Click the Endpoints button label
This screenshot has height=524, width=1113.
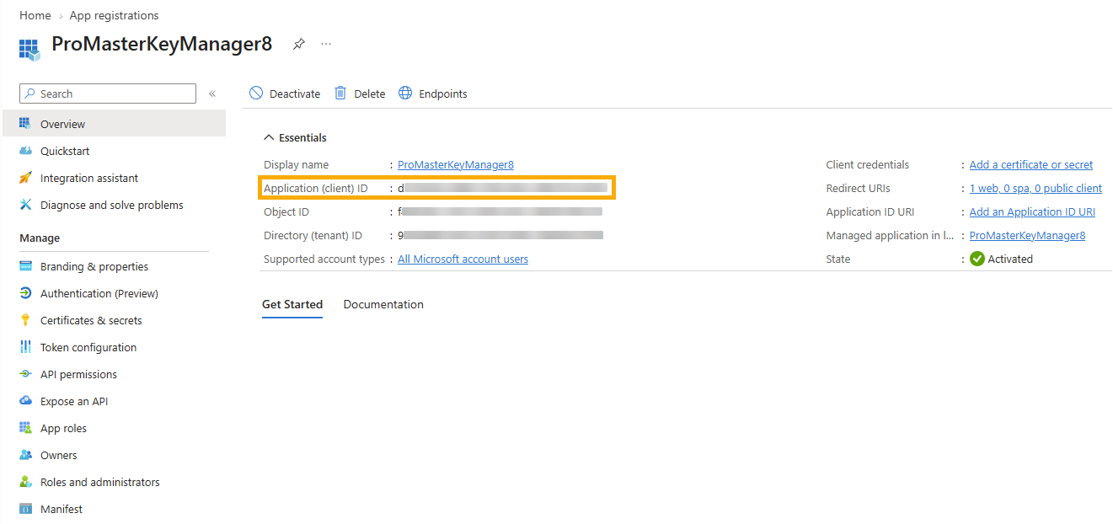(443, 94)
